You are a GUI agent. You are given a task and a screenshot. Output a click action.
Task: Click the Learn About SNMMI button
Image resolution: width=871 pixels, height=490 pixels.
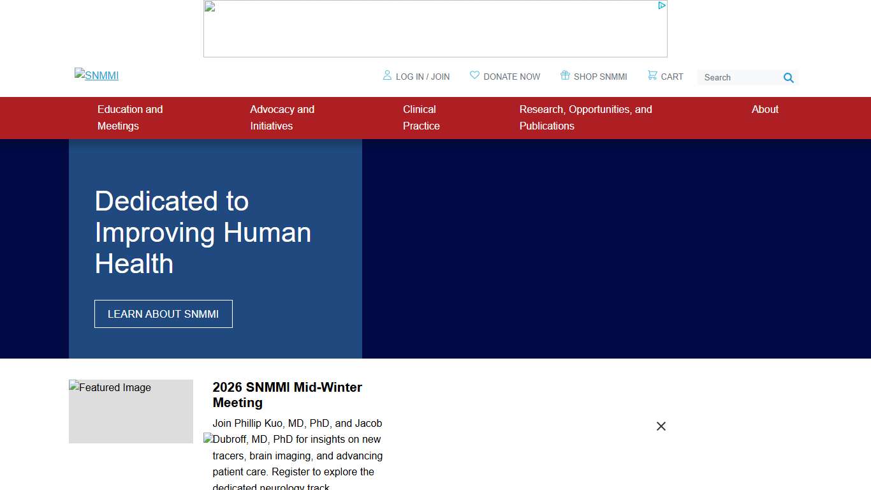[x=163, y=314]
